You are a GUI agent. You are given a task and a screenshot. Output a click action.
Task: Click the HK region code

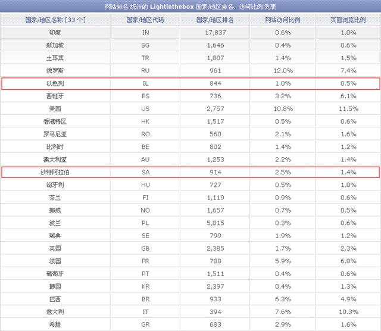(x=145, y=121)
